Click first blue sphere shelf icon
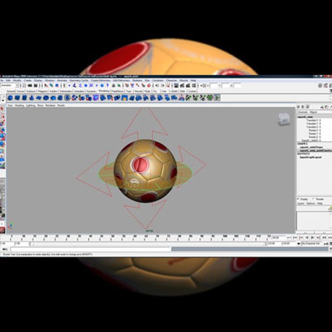This screenshot has width=332, height=332. [10, 97]
